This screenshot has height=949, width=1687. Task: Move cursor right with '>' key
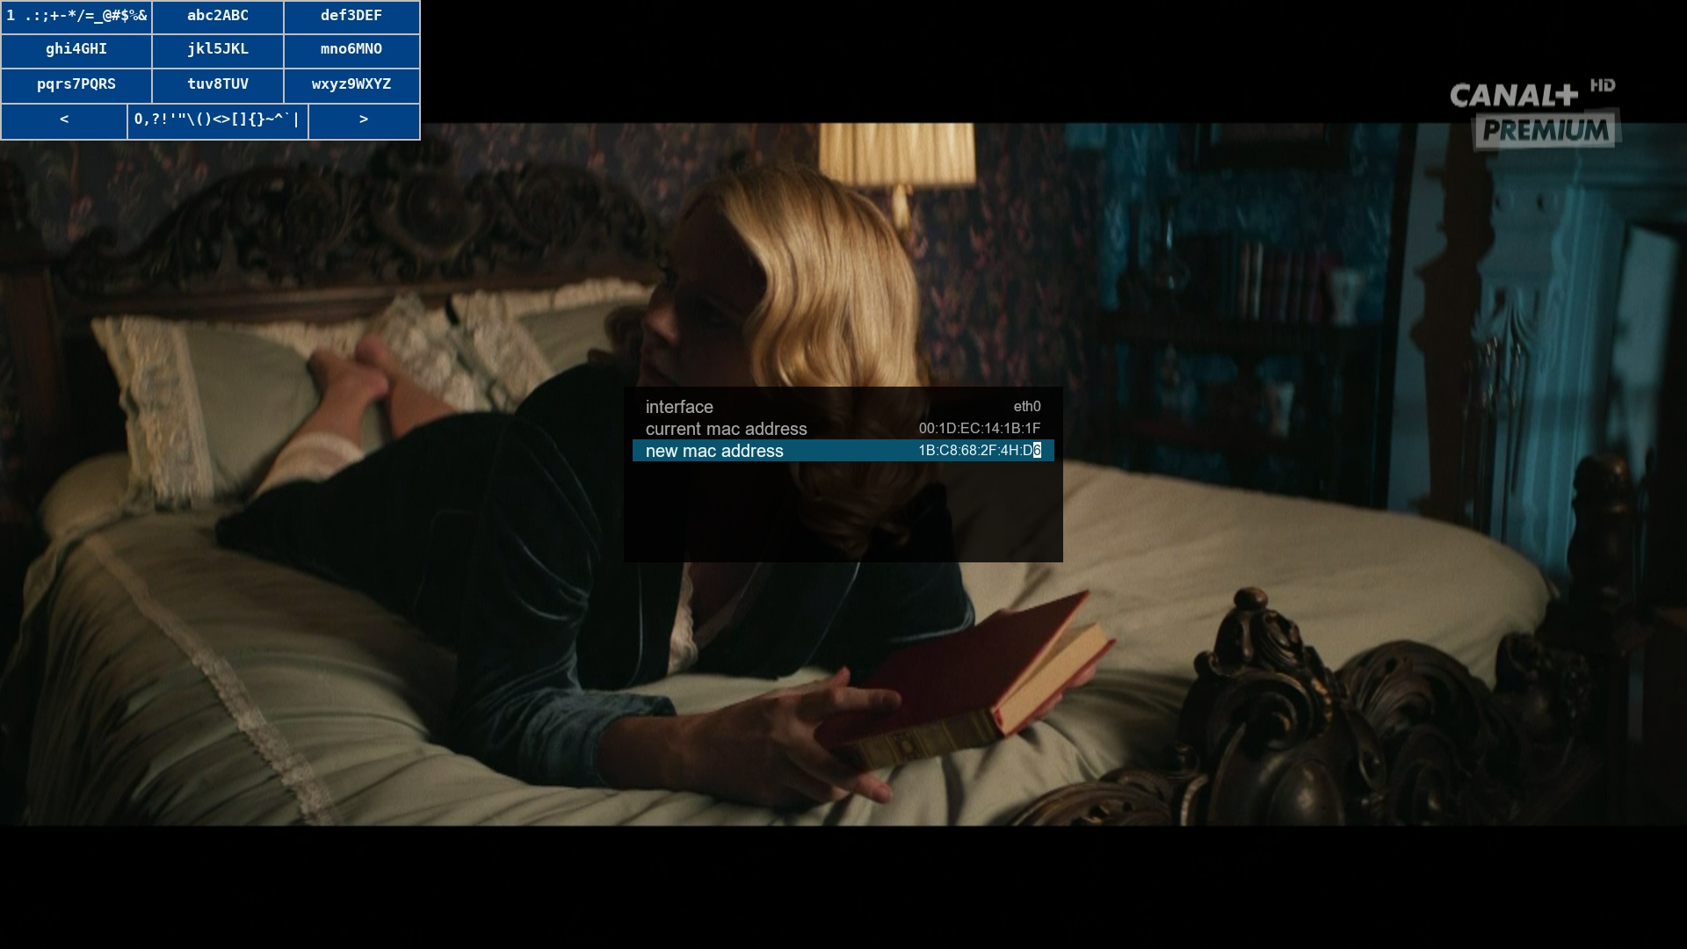[x=364, y=121]
